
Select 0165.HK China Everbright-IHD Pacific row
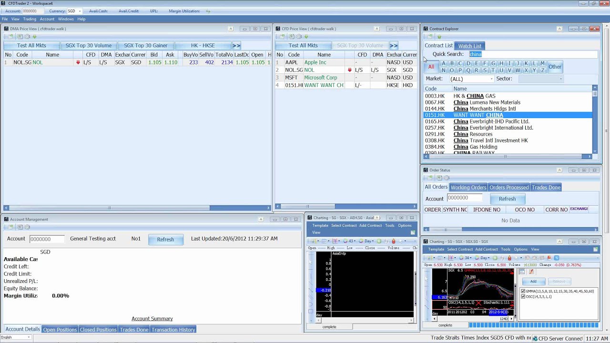tap(508, 121)
